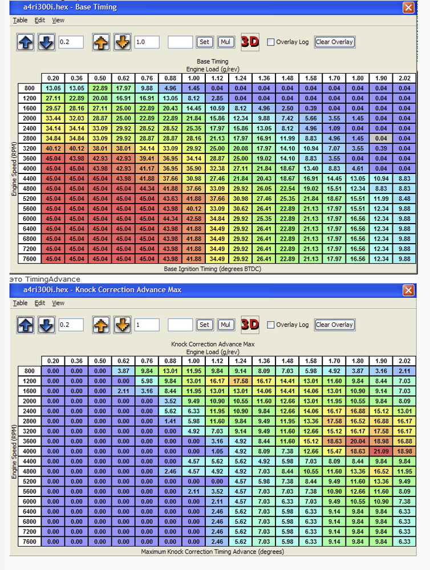This screenshot has width=430, height=570.
Task: Click Clear Overlay in Base Timing window
Action: coord(334,42)
